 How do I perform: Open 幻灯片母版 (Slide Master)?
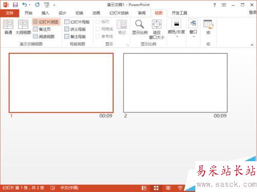coord(77,22)
